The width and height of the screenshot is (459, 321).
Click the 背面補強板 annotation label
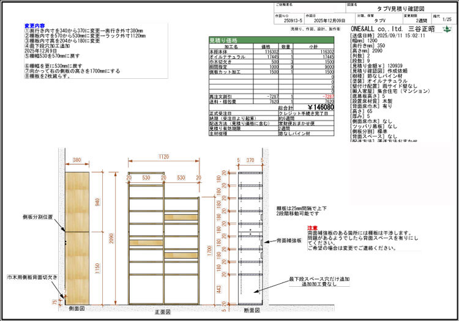pyautogui.click(x=288, y=242)
